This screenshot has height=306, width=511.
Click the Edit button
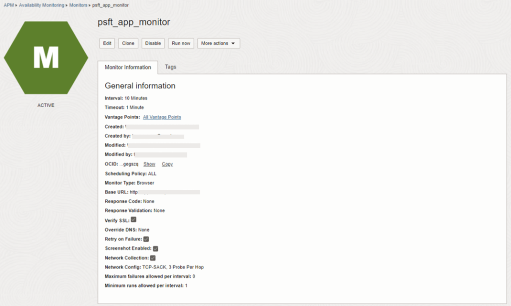(107, 43)
